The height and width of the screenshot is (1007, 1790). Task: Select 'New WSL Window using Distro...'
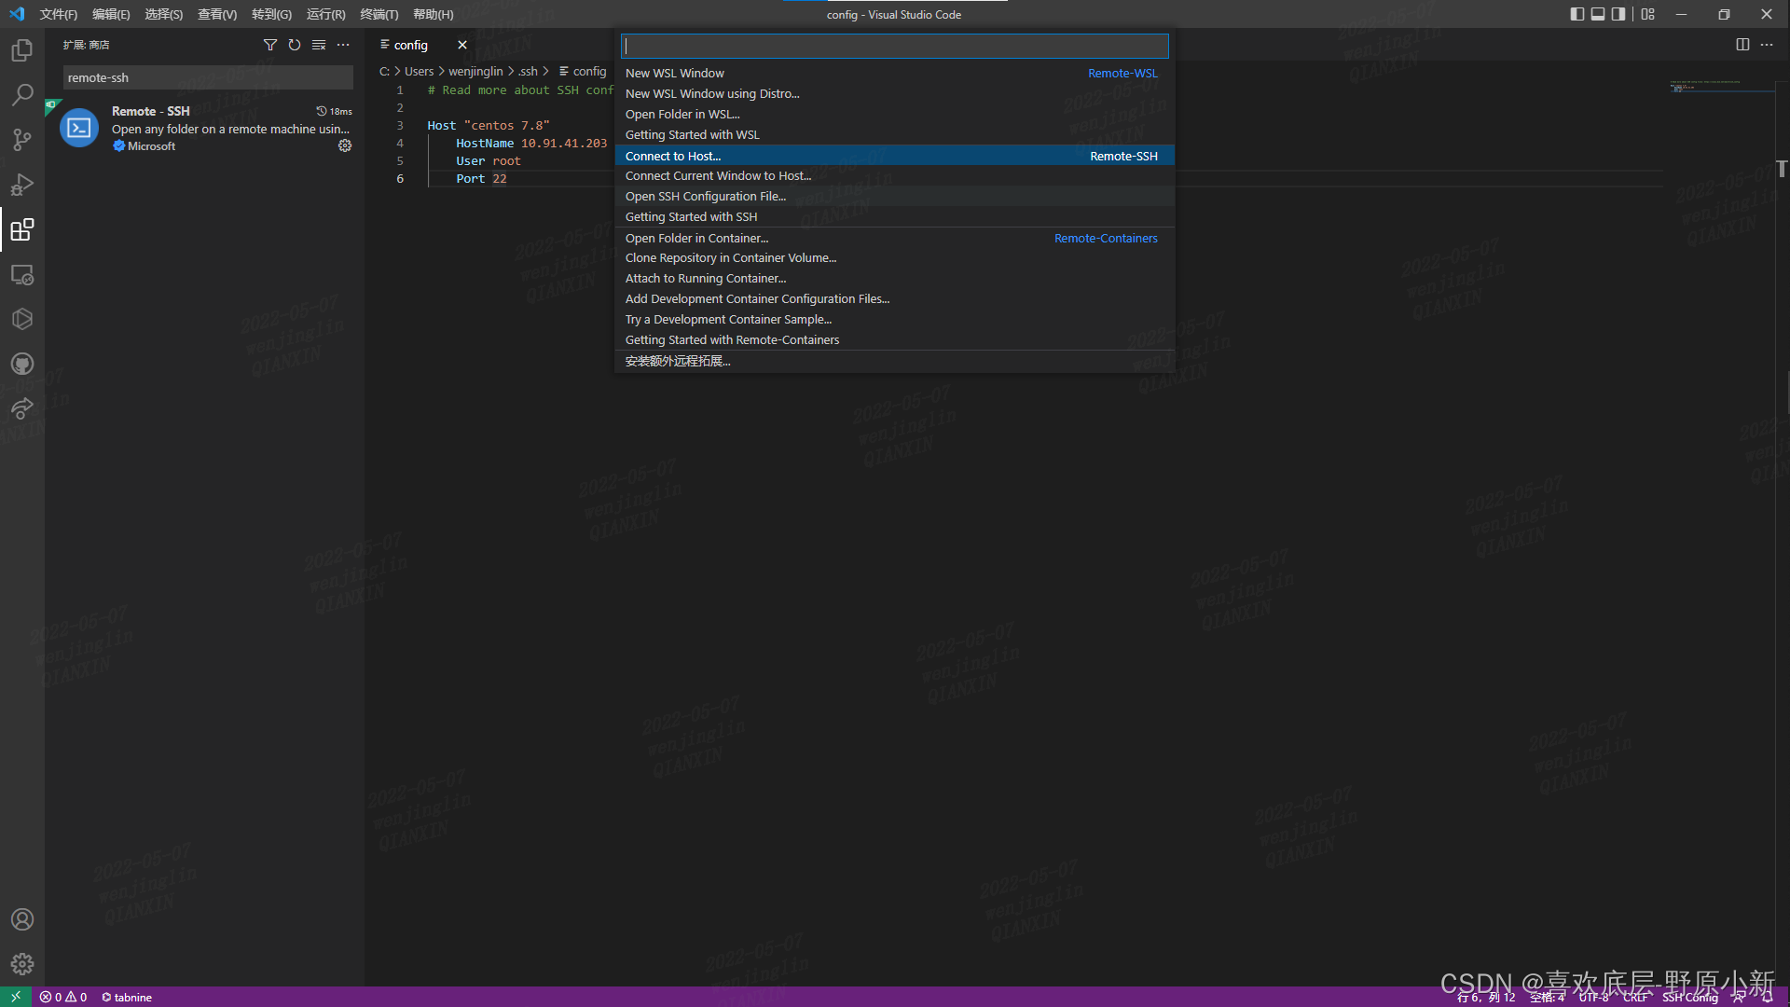[x=894, y=93]
